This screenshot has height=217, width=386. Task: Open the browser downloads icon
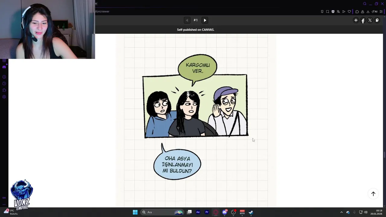coord(368,11)
